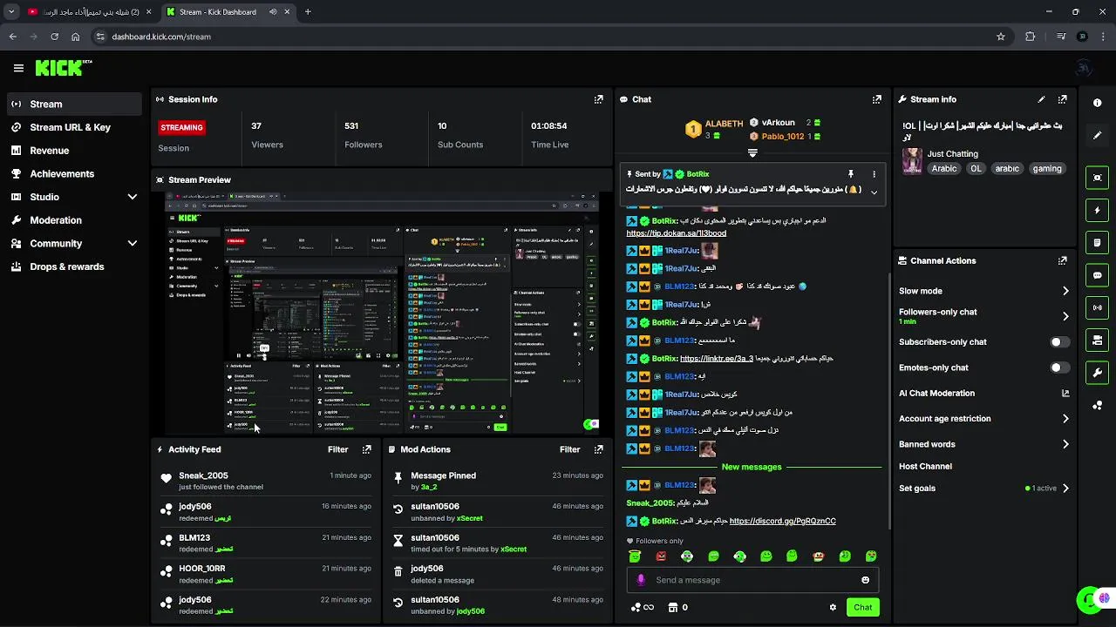Open Banned words settings

click(x=983, y=444)
